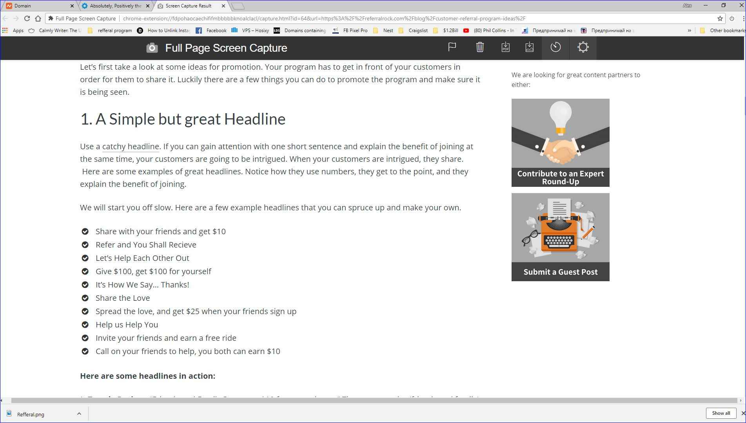Expand hidden bookmarks overflow chevron
The image size is (746, 423).
tap(689, 31)
